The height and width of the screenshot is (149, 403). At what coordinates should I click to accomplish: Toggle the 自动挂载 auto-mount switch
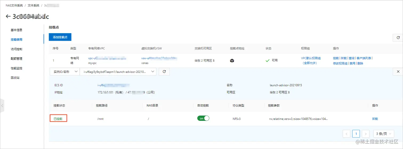click(x=203, y=118)
